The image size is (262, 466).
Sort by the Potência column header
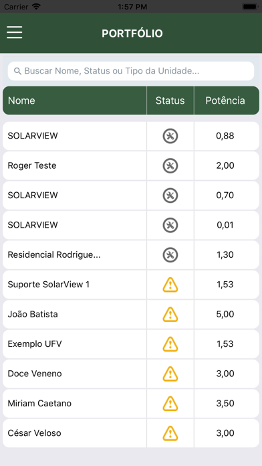pos(225,100)
